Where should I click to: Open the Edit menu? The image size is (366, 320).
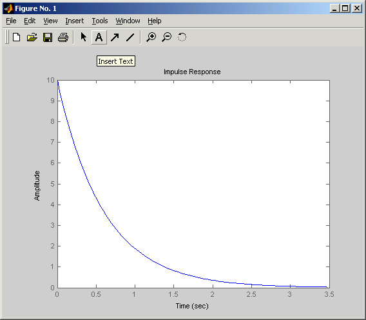pos(30,21)
